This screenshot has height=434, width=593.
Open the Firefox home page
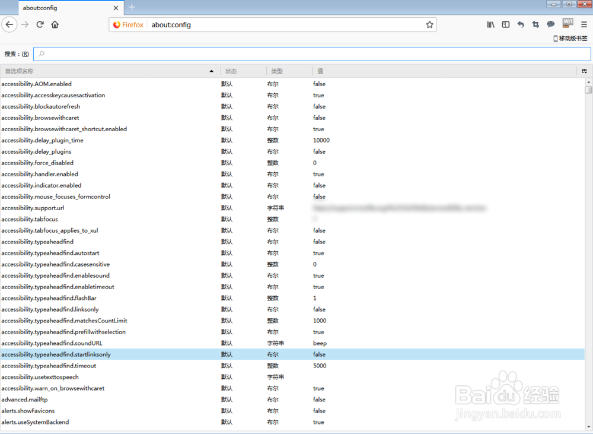[55, 24]
